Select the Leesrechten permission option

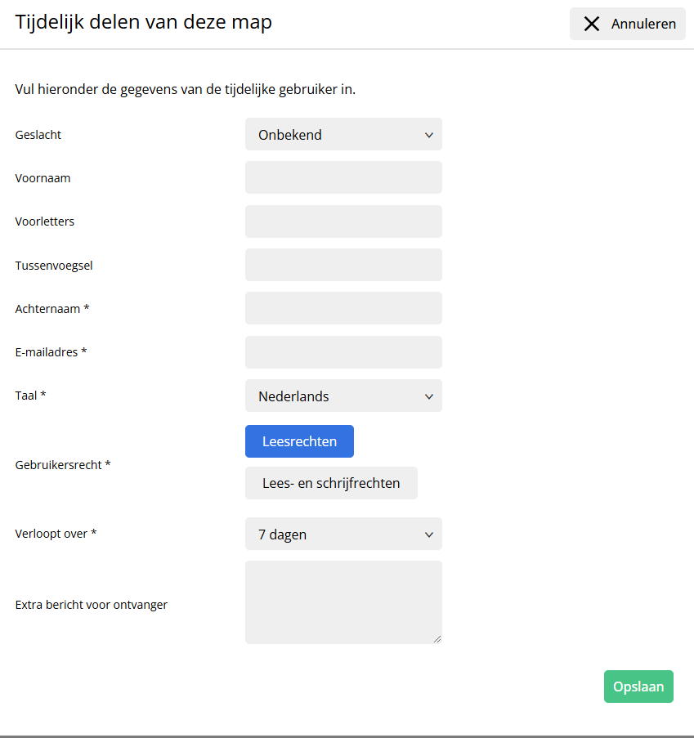coord(299,441)
